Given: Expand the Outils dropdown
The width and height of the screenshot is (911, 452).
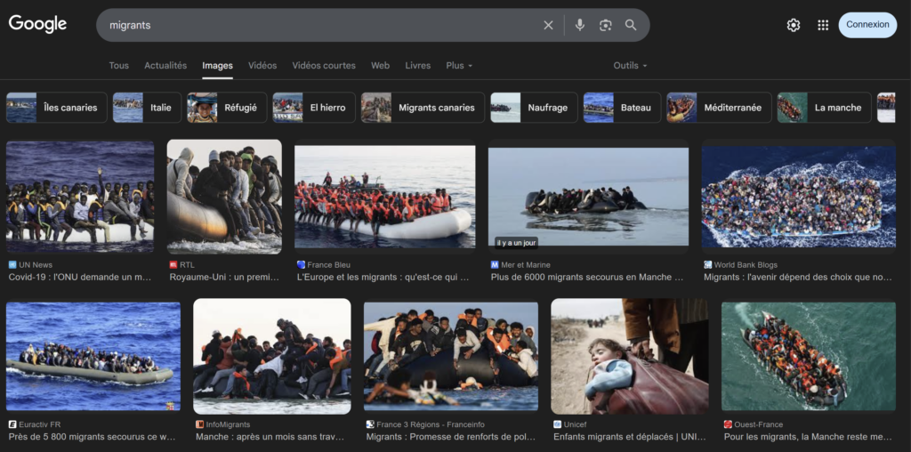Looking at the screenshot, I should coord(630,66).
